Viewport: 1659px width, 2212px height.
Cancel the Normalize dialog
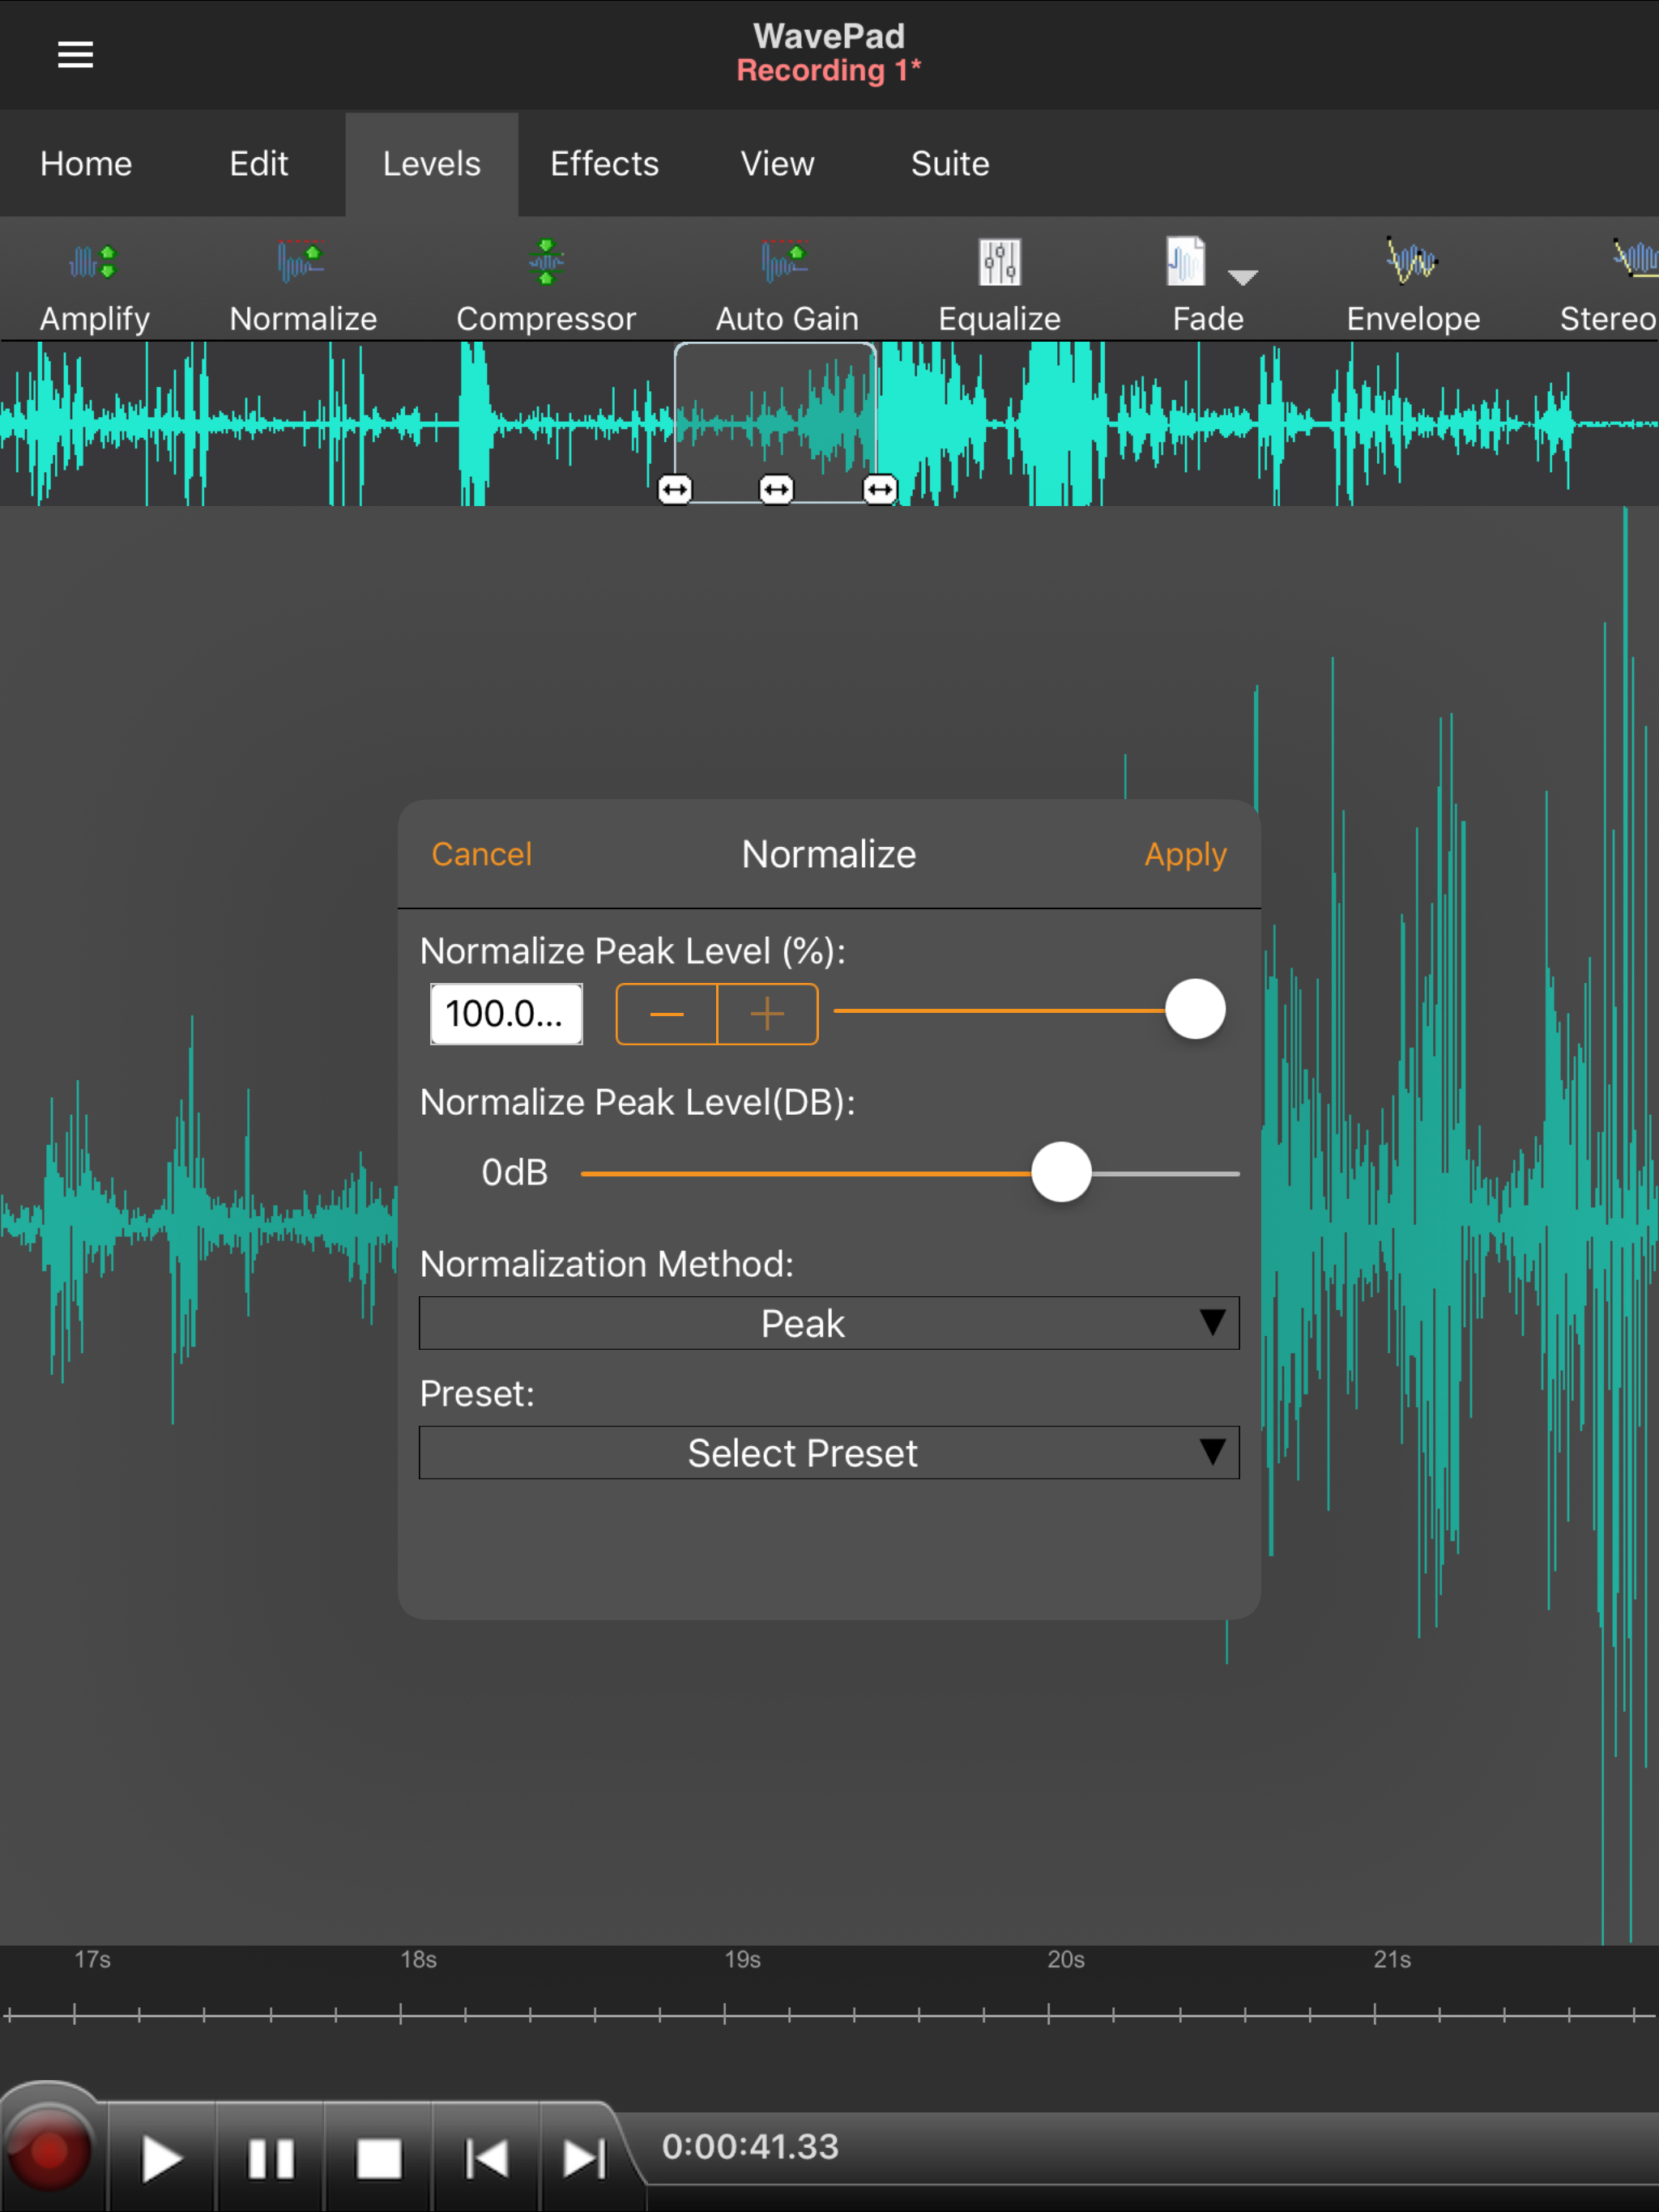click(x=481, y=855)
